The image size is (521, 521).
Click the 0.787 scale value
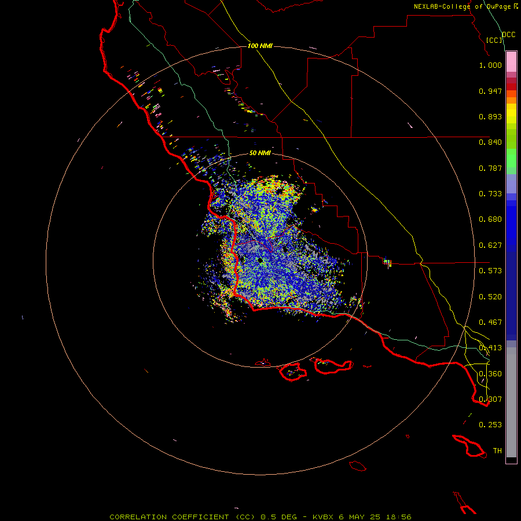[490, 168]
